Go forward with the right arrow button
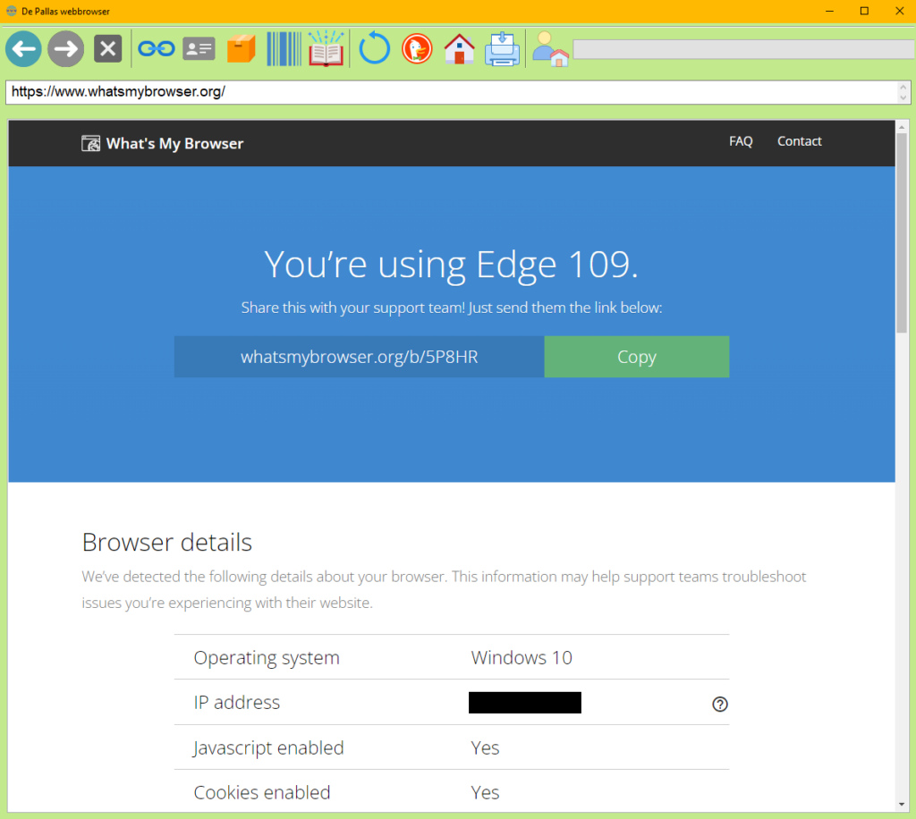This screenshot has width=916, height=819. (65, 49)
